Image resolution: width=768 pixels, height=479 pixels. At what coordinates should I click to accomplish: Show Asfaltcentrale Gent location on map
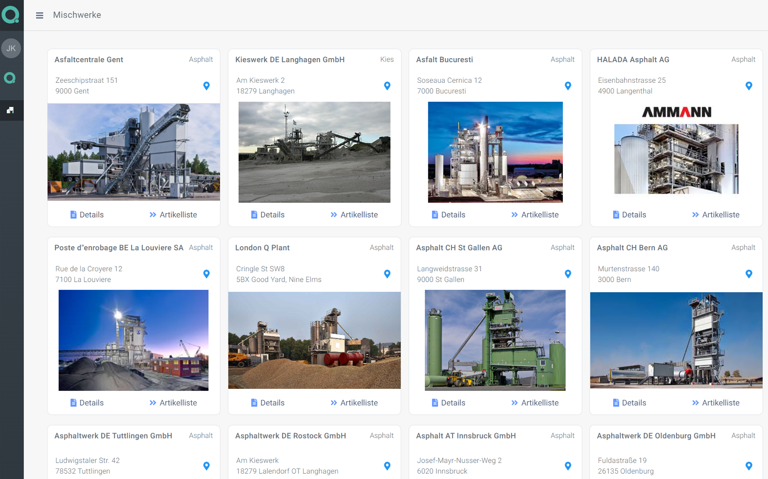pyautogui.click(x=206, y=86)
